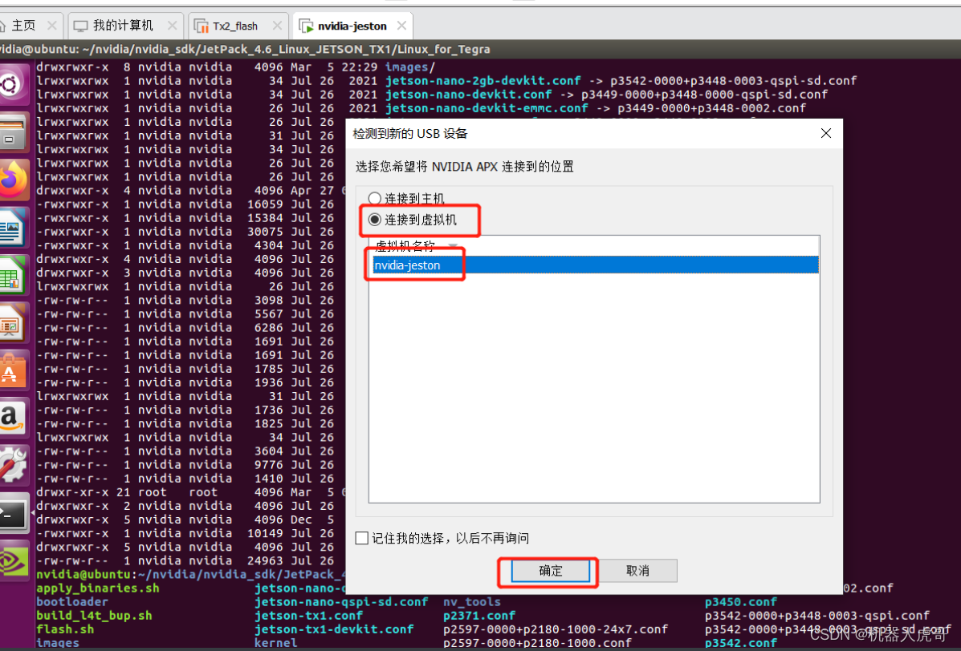Select the 连接到主机 radio option

tap(374, 198)
